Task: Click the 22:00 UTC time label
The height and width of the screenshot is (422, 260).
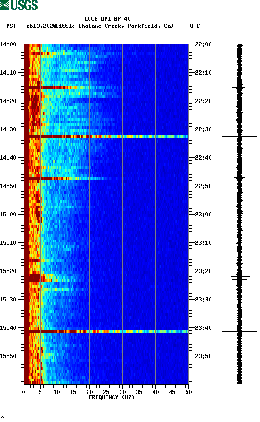Action: (x=203, y=44)
